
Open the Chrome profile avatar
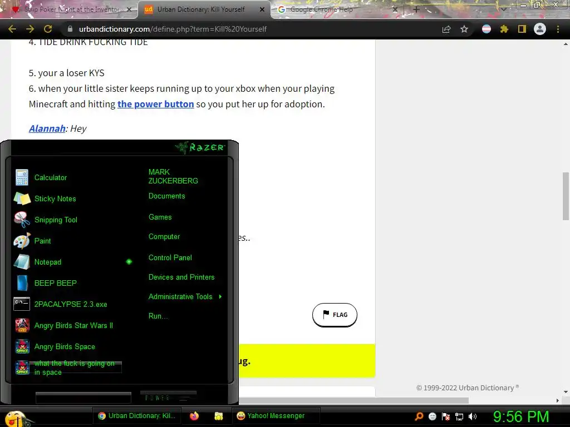coord(540,29)
